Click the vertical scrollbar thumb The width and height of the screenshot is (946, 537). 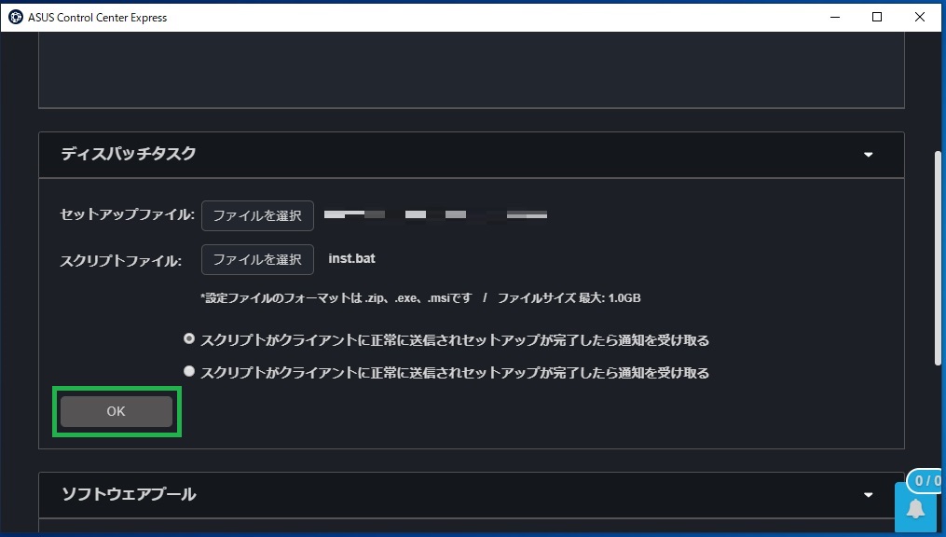click(x=939, y=258)
